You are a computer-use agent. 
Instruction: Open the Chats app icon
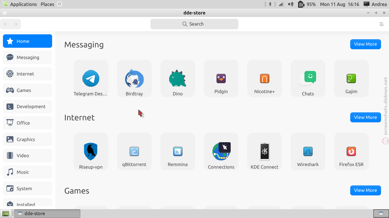[308, 78]
